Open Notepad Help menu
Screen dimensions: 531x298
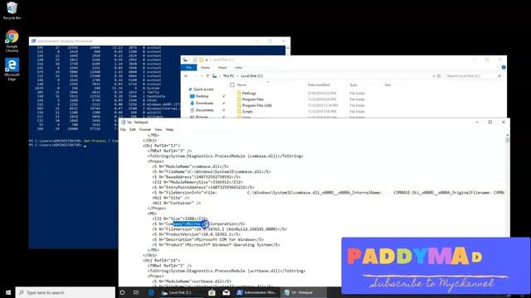pyautogui.click(x=169, y=129)
